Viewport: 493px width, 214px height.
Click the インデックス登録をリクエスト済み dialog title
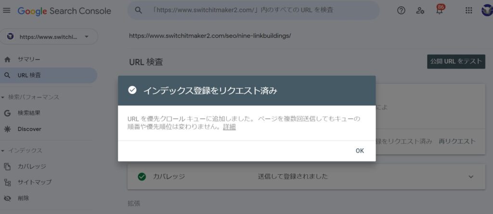pyautogui.click(x=210, y=91)
